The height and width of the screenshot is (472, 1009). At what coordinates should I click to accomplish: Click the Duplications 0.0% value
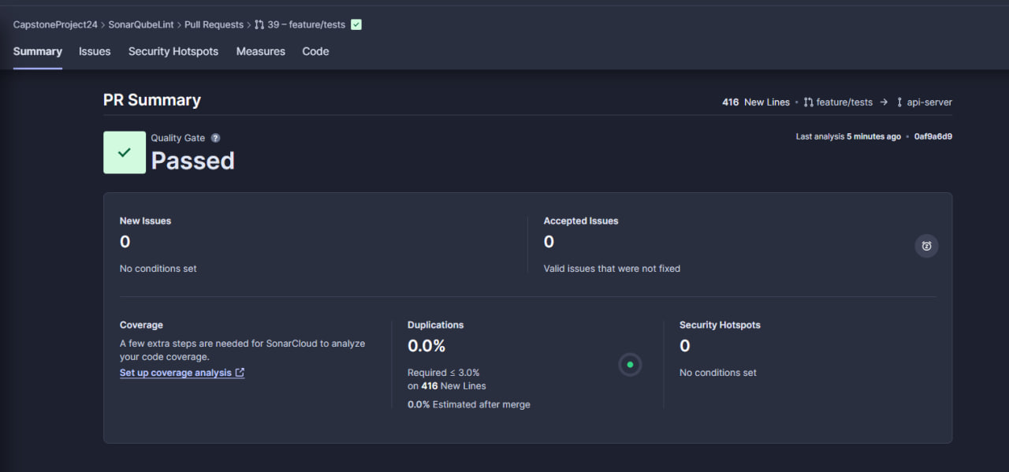tap(426, 346)
